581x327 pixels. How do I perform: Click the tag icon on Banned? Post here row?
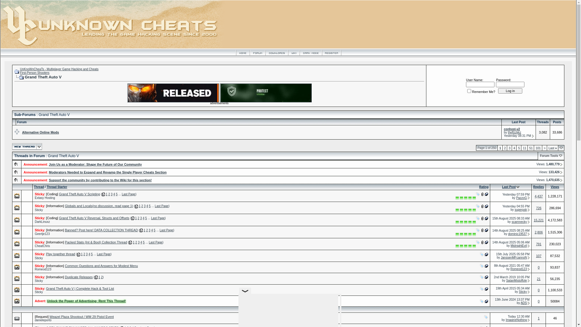(x=478, y=230)
